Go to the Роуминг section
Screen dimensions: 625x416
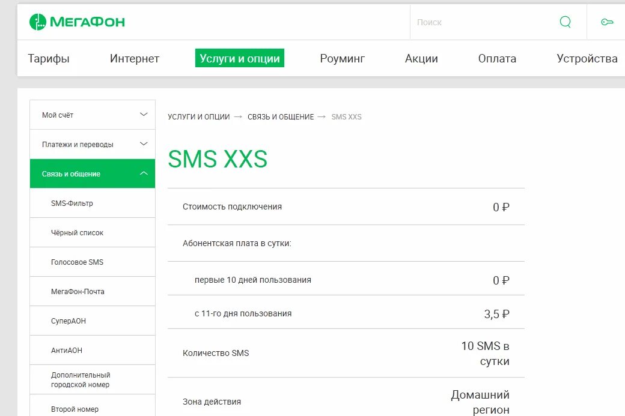click(343, 58)
